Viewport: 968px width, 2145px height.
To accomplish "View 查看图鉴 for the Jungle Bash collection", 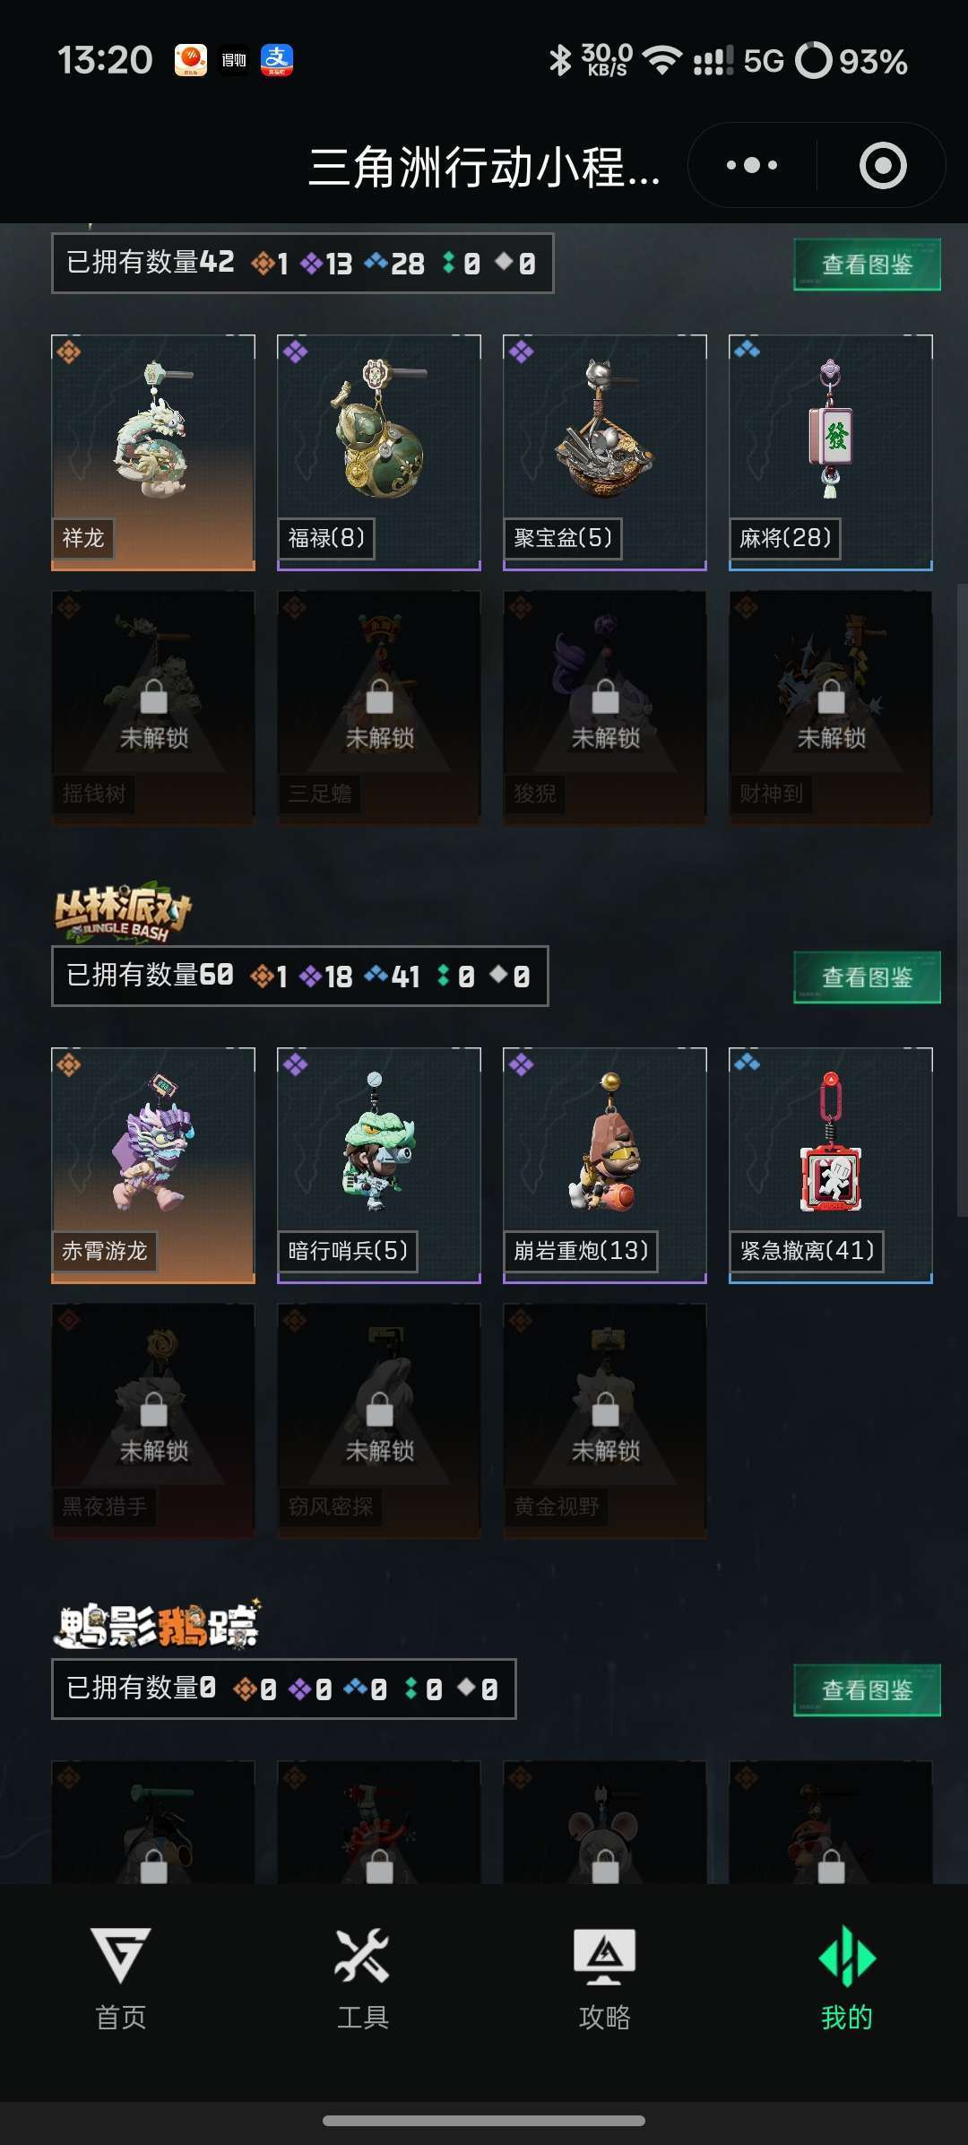I will click(x=867, y=977).
